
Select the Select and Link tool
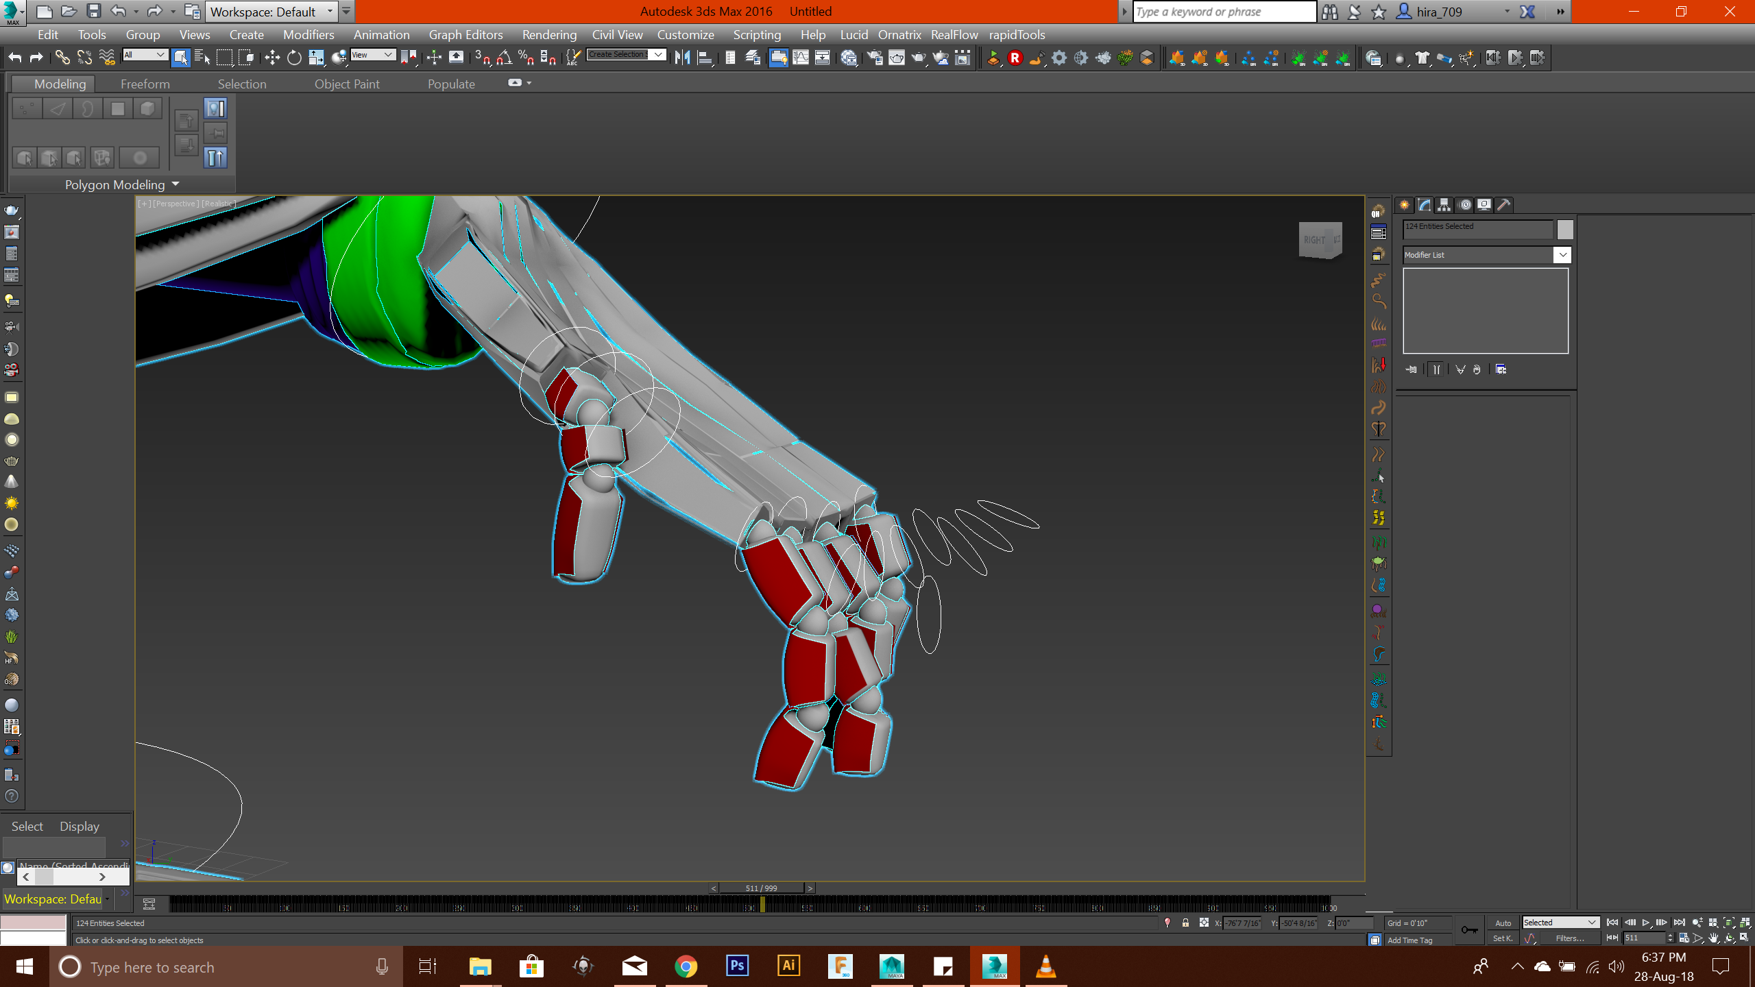click(62, 58)
